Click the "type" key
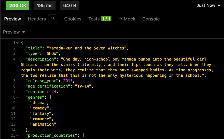The height and width of the screenshot is (139, 224). [32, 53]
